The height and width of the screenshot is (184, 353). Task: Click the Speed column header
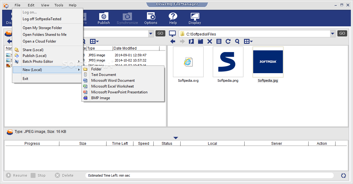click(x=144, y=144)
